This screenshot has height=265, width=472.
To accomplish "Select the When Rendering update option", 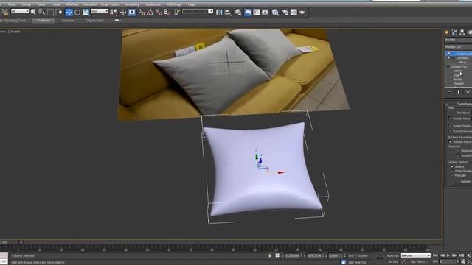I will 452,171.
